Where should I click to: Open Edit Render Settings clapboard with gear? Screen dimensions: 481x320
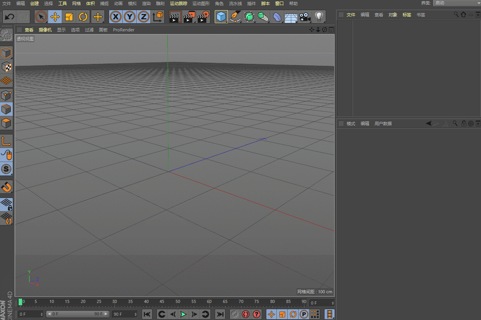[203, 17]
